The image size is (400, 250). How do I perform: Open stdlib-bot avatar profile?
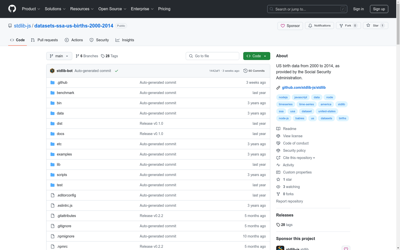pyautogui.click(x=52, y=71)
